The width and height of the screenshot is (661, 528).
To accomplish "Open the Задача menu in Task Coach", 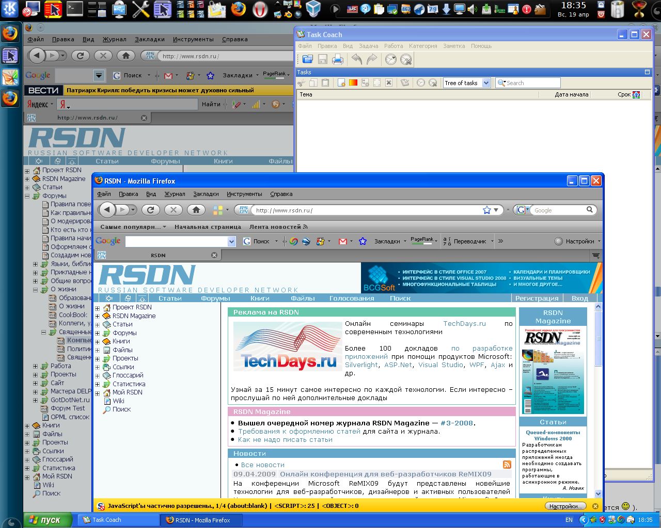I will 368,46.
